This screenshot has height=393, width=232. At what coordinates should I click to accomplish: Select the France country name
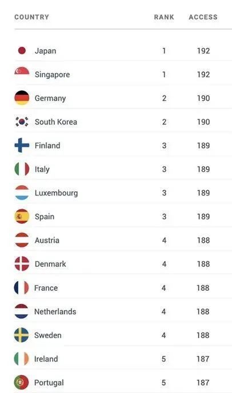pyautogui.click(x=46, y=288)
